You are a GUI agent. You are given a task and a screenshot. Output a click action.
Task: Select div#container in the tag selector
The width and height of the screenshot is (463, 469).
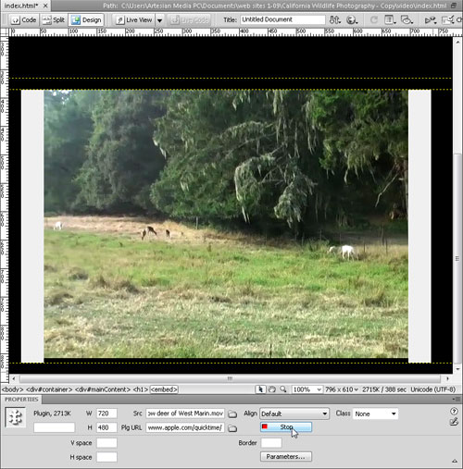[x=49, y=389]
